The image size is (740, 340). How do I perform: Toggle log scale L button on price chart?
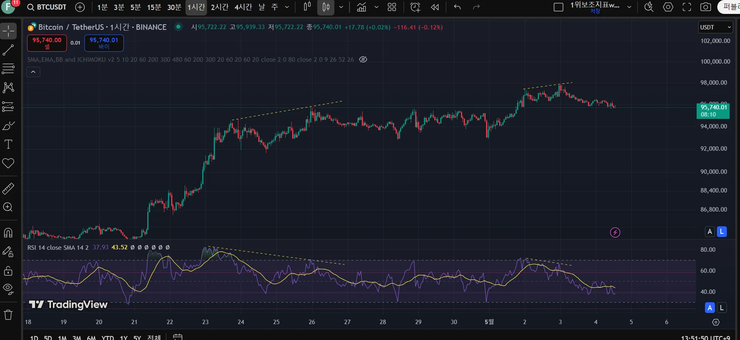click(x=722, y=231)
